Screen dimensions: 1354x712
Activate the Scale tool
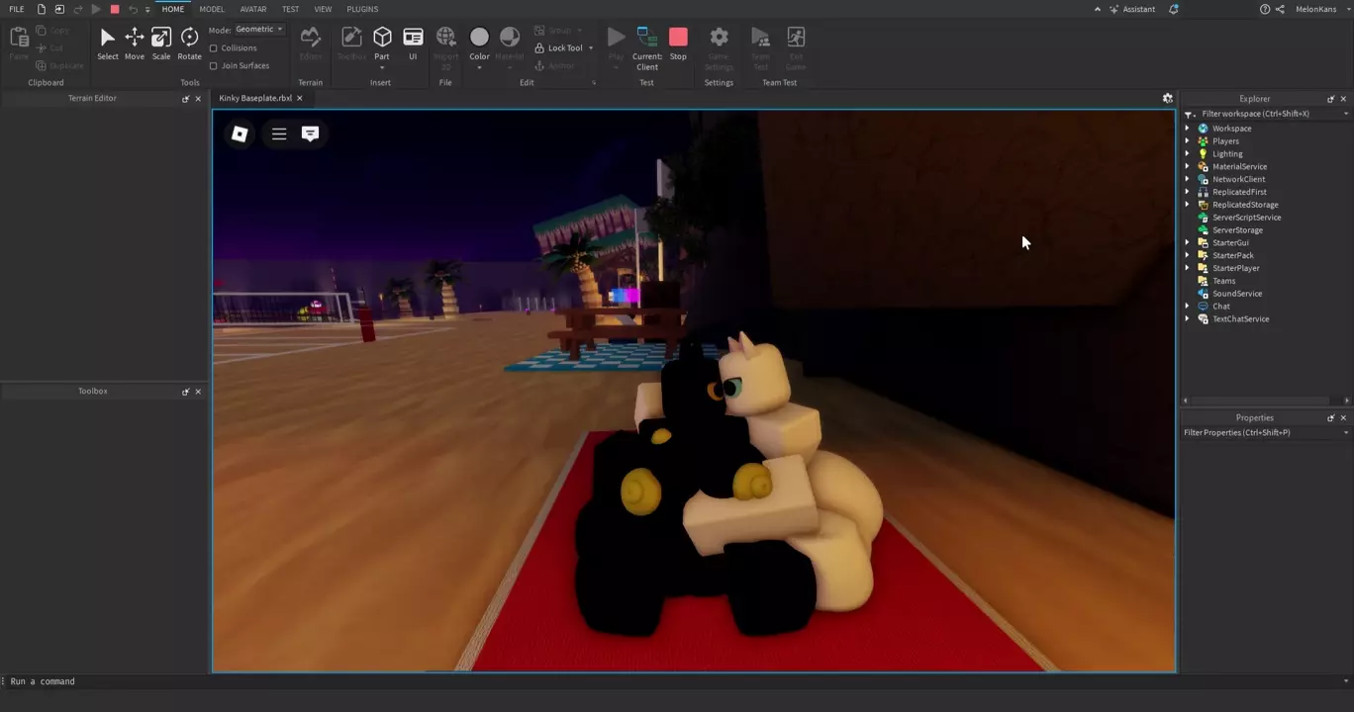pyautogui.click(x=160, y=44)
